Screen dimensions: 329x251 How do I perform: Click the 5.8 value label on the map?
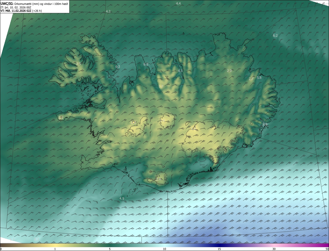tap(259, 78)
